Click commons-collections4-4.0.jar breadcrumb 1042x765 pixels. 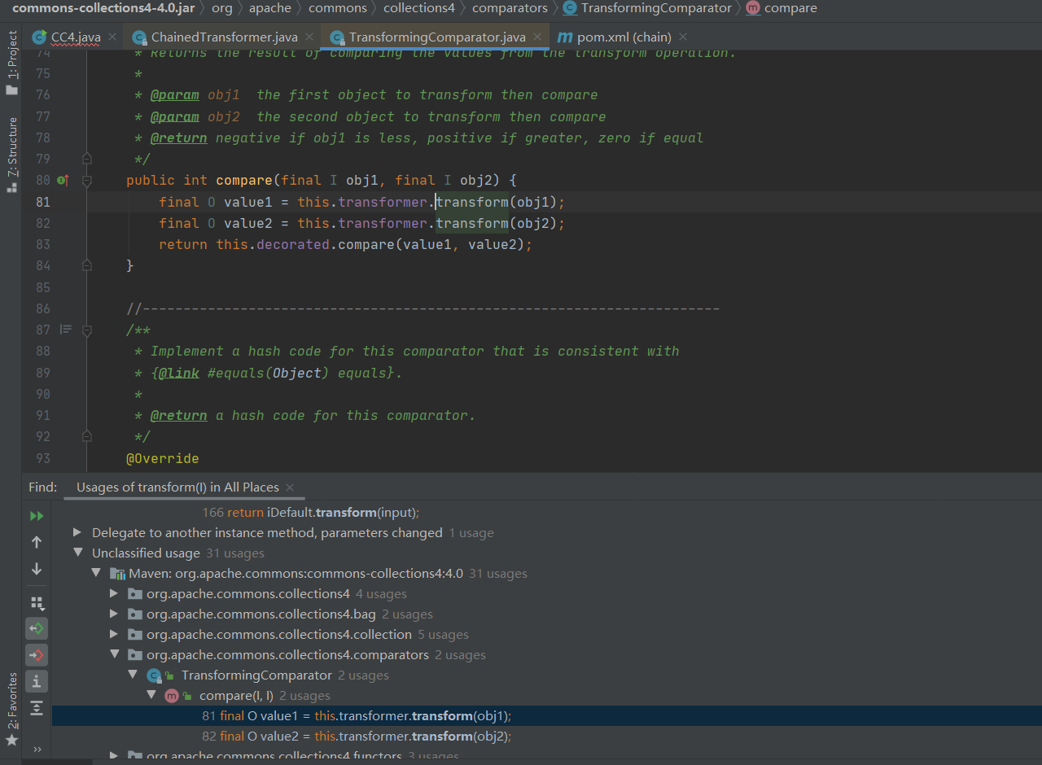[x=103, y=8]
